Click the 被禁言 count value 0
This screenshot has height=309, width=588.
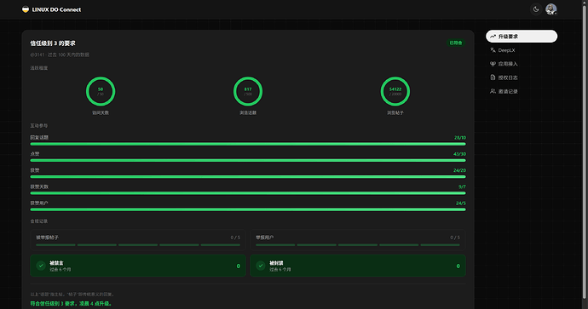coord(238,266)
